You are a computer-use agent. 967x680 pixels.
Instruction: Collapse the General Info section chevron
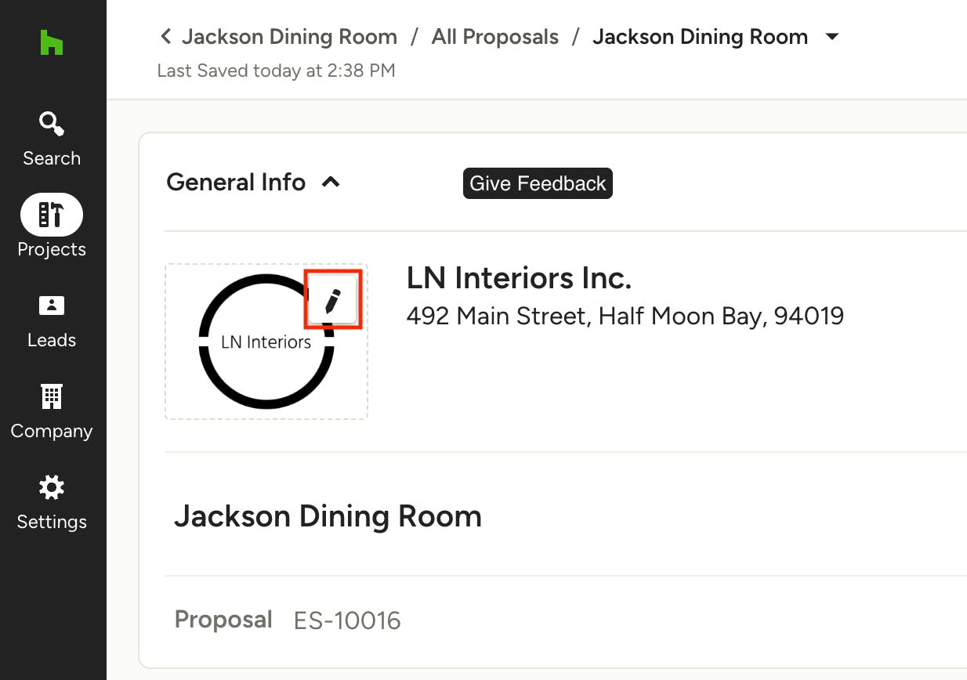(331, 183)
